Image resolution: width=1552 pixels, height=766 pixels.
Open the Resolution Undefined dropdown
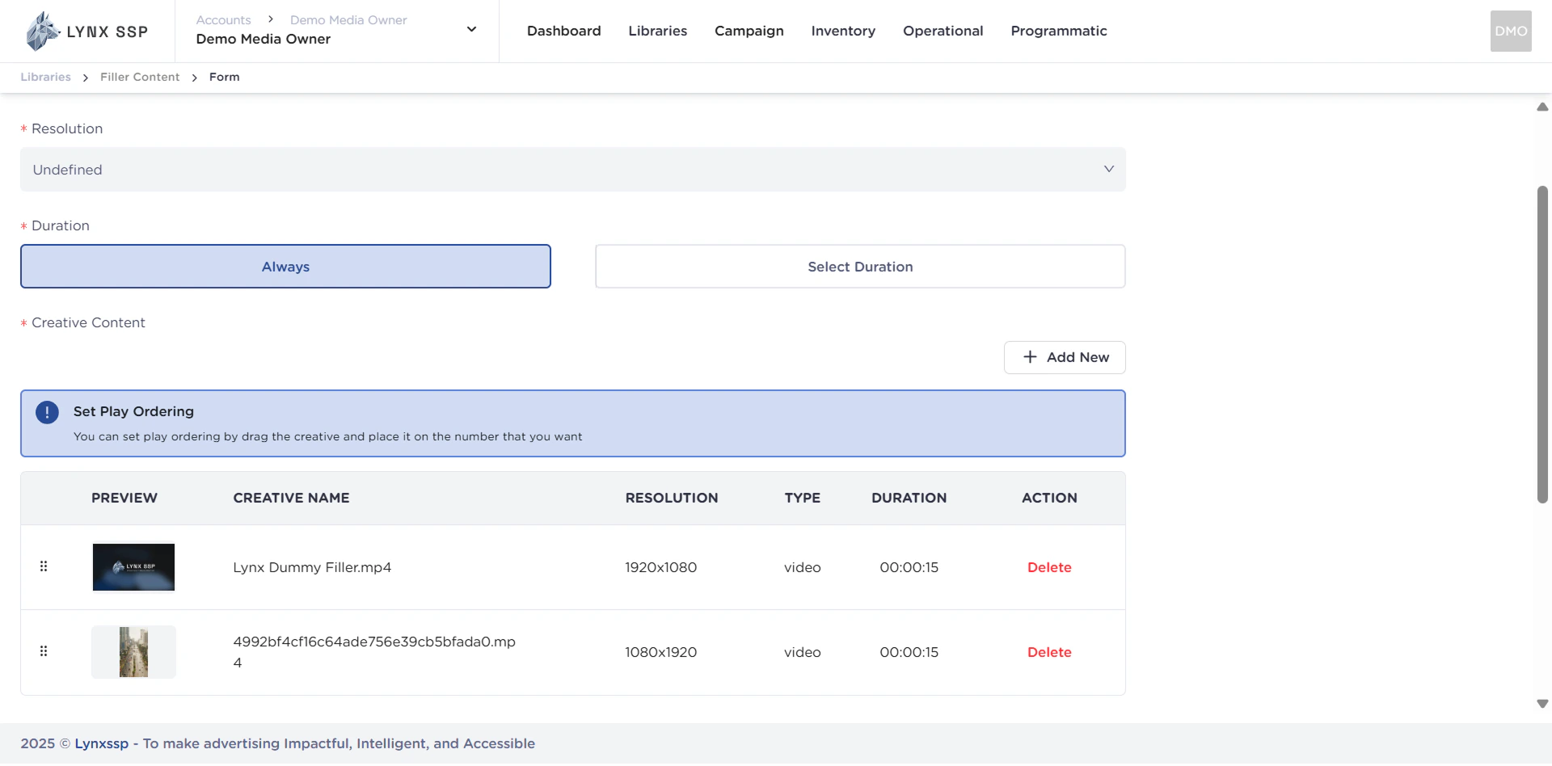pyautogui.click(x=573, y=170)
